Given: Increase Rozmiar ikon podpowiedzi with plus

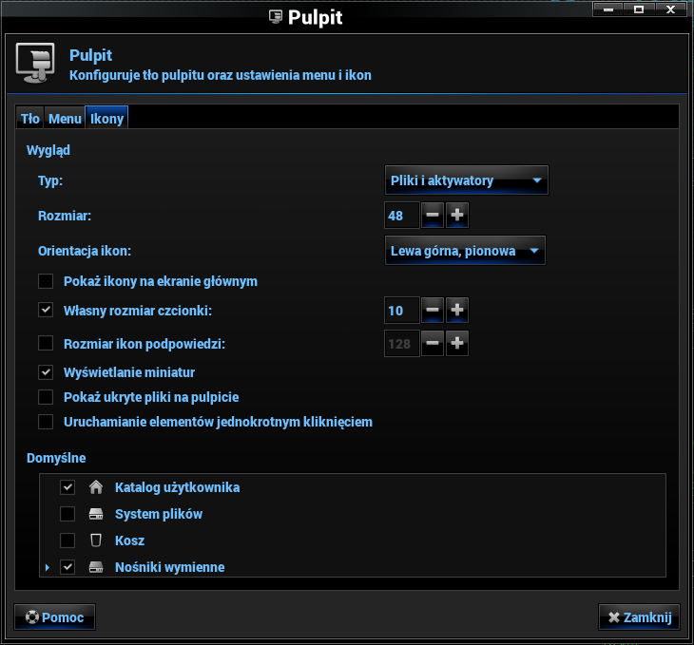Looking at the screenshot, I should coord(456,343).
